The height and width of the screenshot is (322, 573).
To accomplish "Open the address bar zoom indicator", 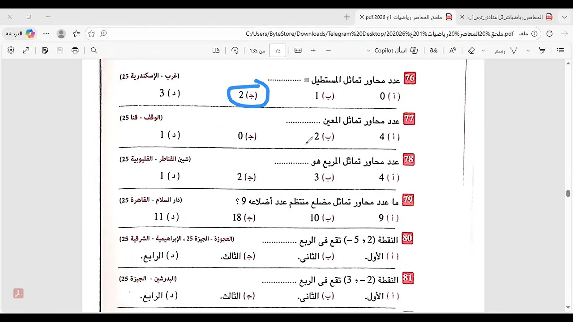I will click(104, 34).
